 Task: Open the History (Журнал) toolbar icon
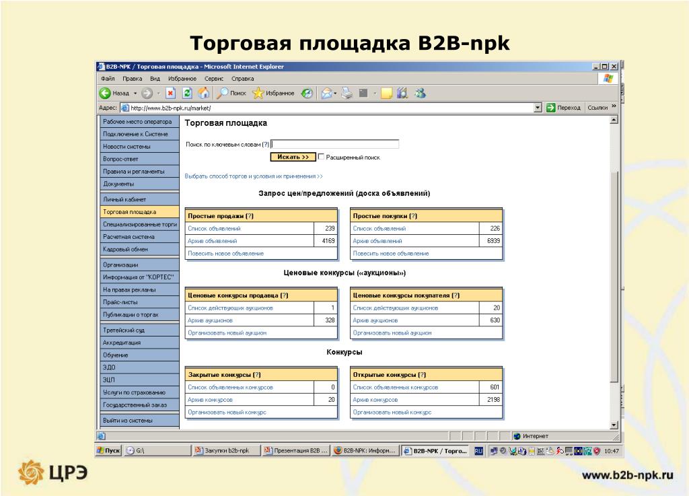point(307,93)
